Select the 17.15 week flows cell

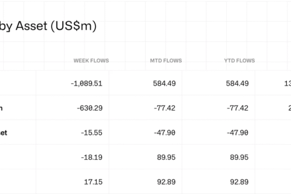pyautogui.click(x=94, y=181)
